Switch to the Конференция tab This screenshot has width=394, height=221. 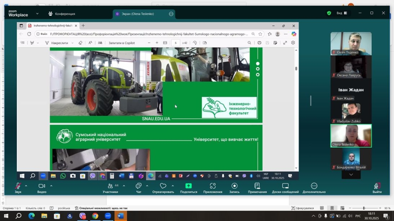(x=62, y=14)
